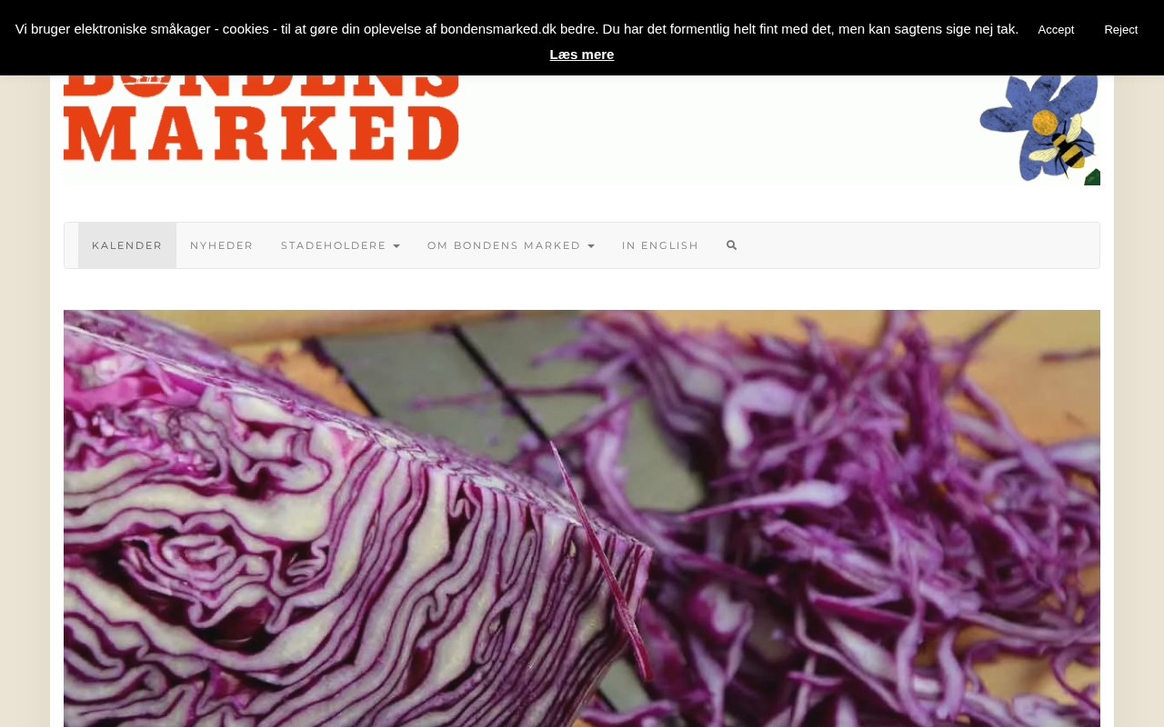Open the Om Bondens Marked menu label
The image size is (1164, 727).
504,245
